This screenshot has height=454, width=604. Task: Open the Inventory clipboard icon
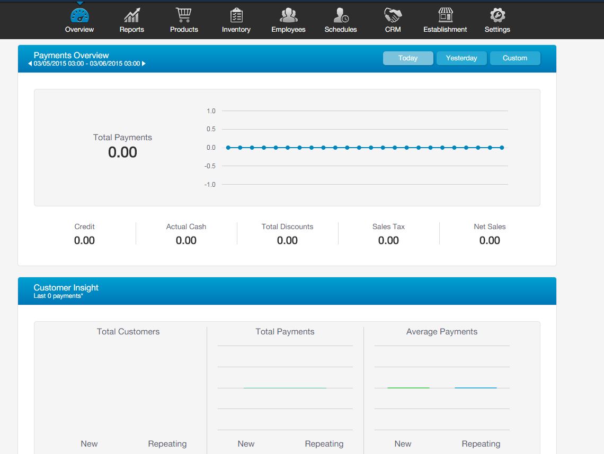tap(236, 15)
